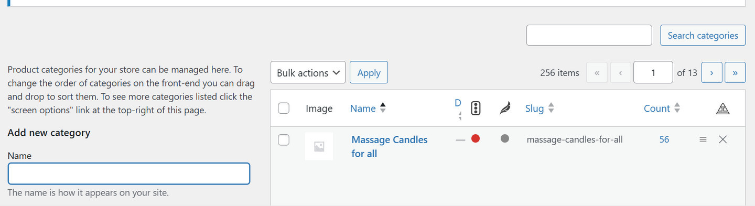The height and width of the screenshot is (206, 755).
Task: Check the Massage Candles for all row checkbox
Action: [284, 140]
